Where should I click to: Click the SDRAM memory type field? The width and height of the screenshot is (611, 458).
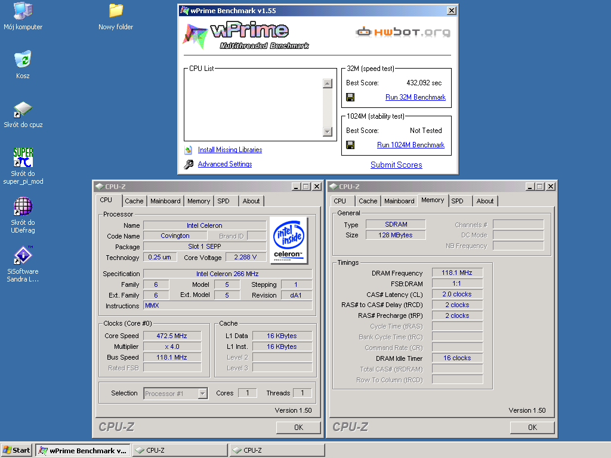[x=396, y=224]
